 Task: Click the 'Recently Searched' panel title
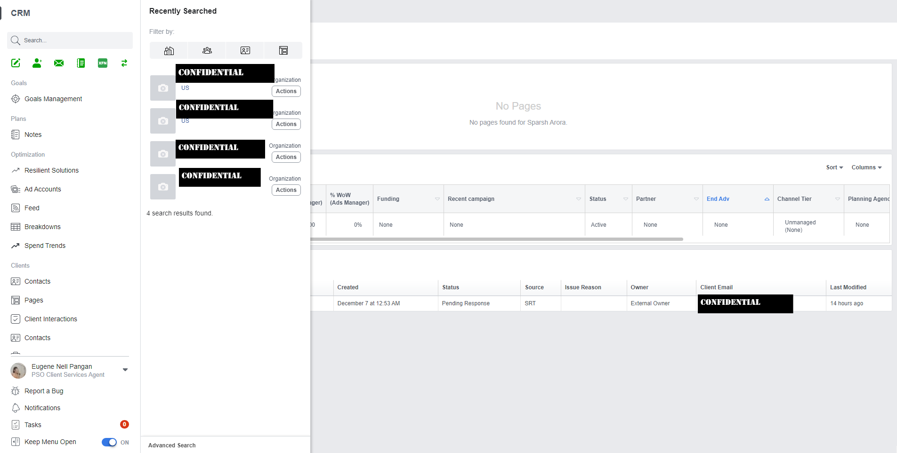point(183,11)
